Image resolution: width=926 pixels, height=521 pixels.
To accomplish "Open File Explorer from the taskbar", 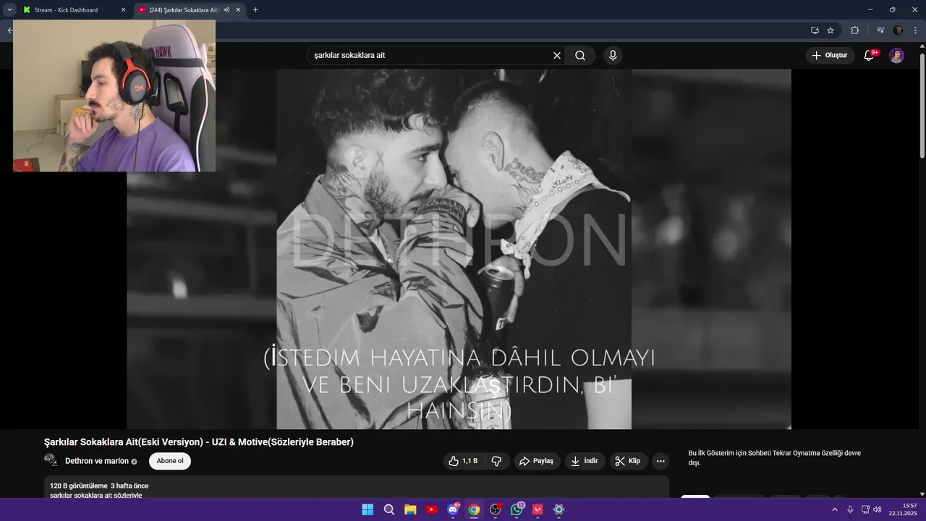I will 410,509.
